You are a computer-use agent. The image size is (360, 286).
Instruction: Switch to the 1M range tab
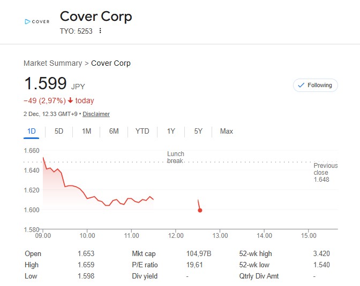86,132
